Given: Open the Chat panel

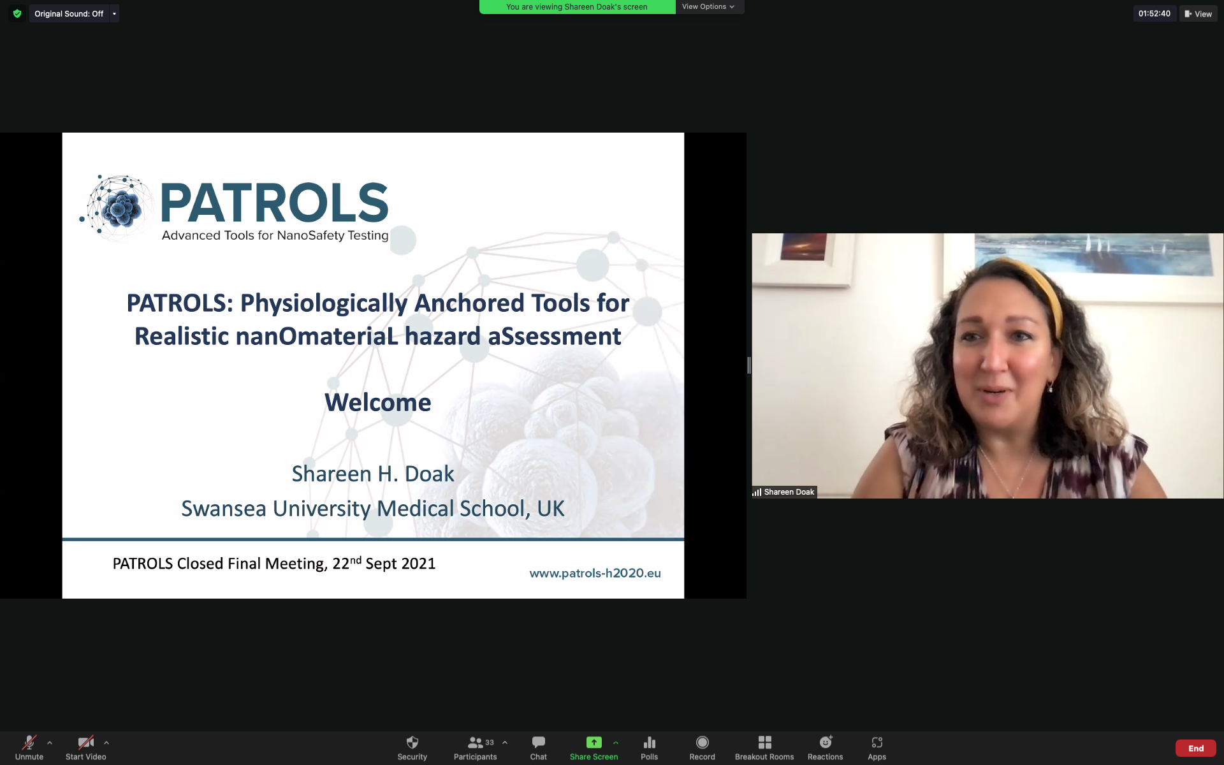Looking at the screenshot, I should click(x=538, y=748).
